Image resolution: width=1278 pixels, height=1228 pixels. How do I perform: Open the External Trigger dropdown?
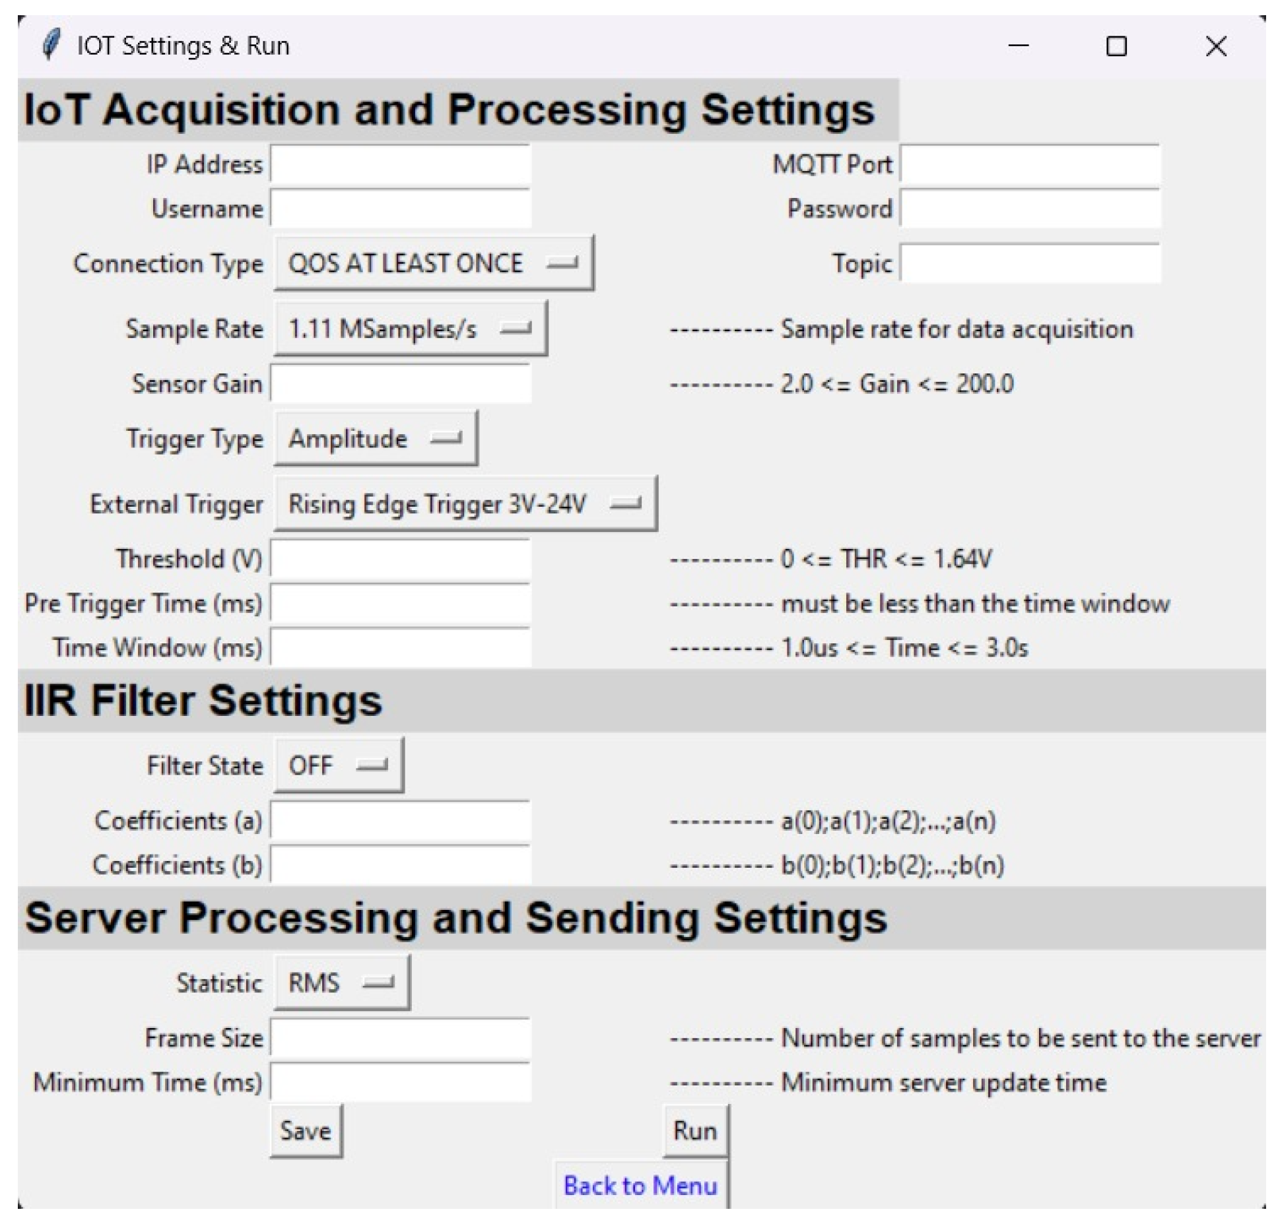pyautogui.click(x=465, y=504)
